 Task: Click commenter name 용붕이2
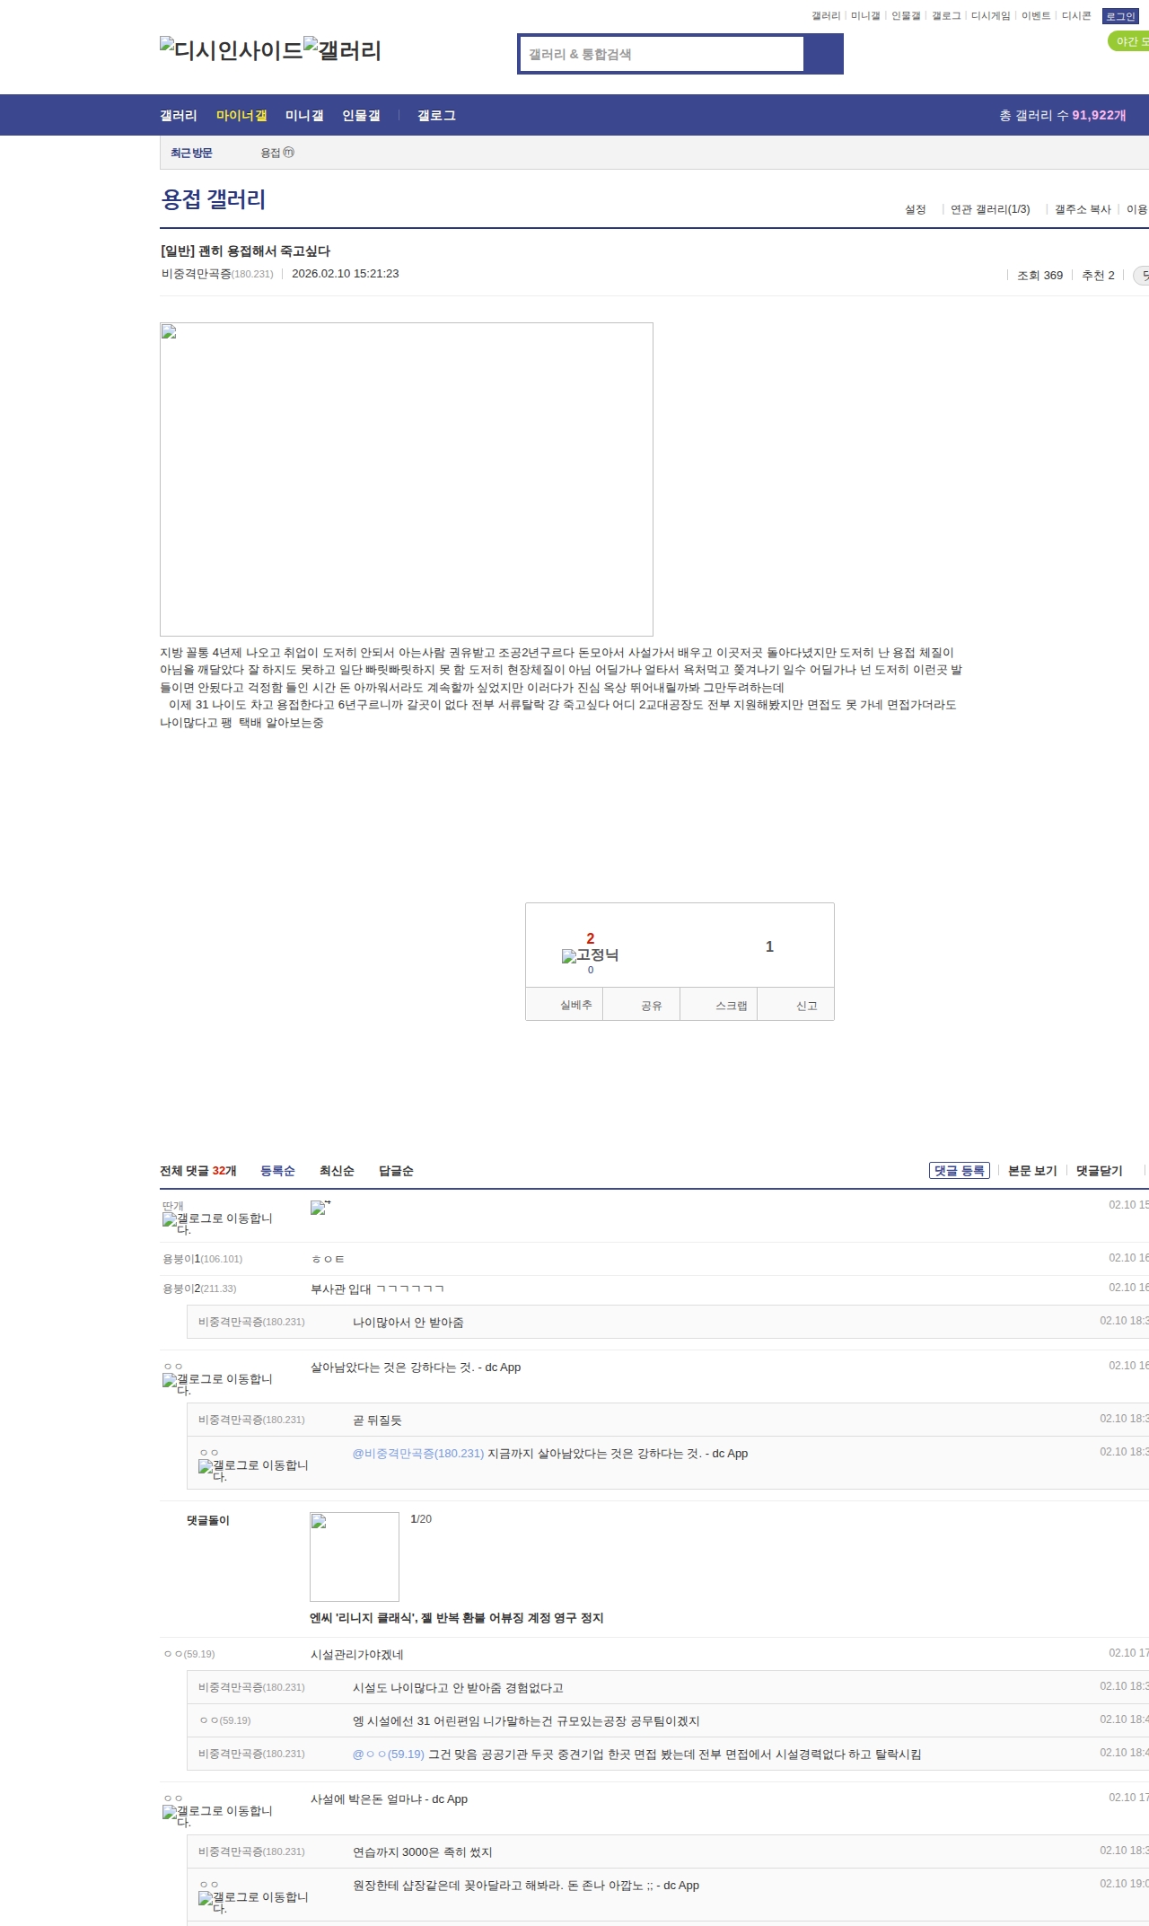point(181,1288)
